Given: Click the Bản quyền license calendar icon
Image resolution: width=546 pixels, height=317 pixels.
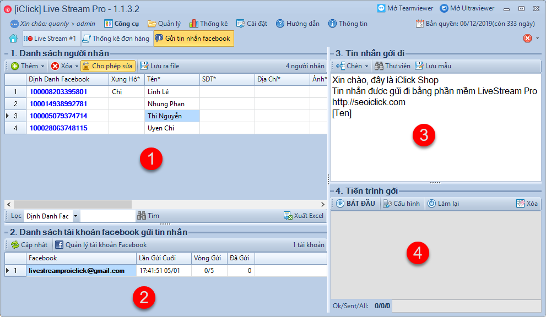Looking at the screenshot, I should [x=419, y=24].
